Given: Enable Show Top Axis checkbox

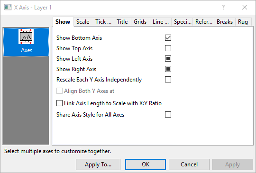Looking at the screenshot, I should click(x=168, y=48).
